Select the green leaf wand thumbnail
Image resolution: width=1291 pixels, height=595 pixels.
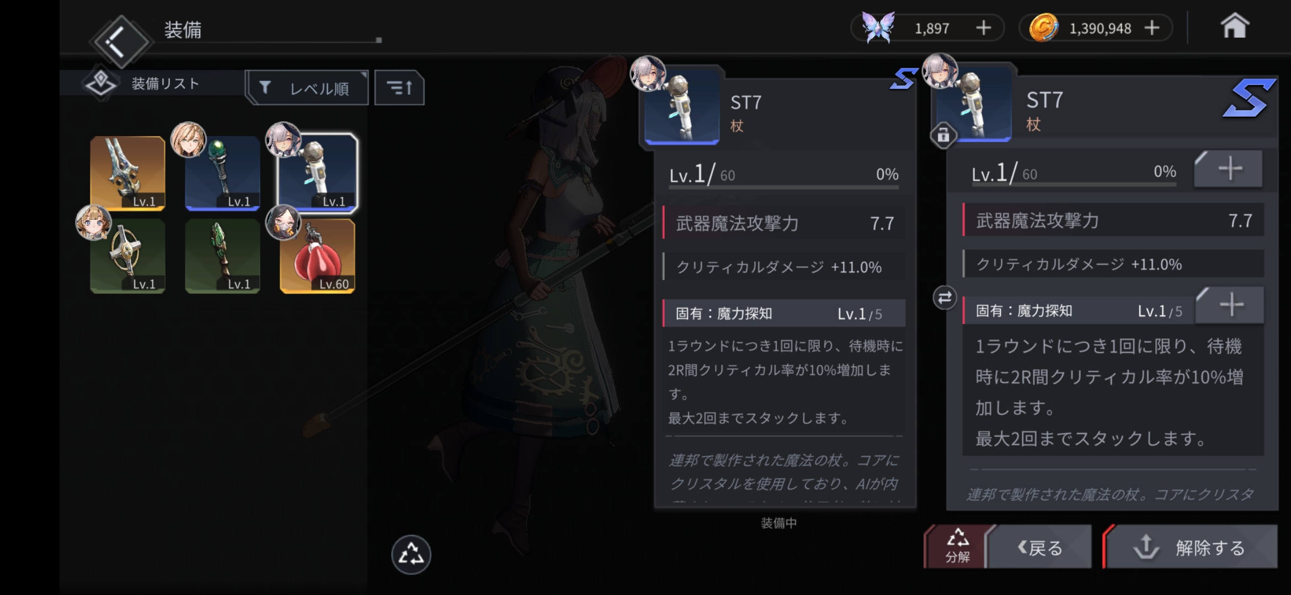[222, 256]
